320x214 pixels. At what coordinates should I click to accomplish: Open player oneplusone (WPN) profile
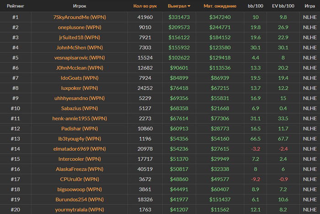pos(80,27)
